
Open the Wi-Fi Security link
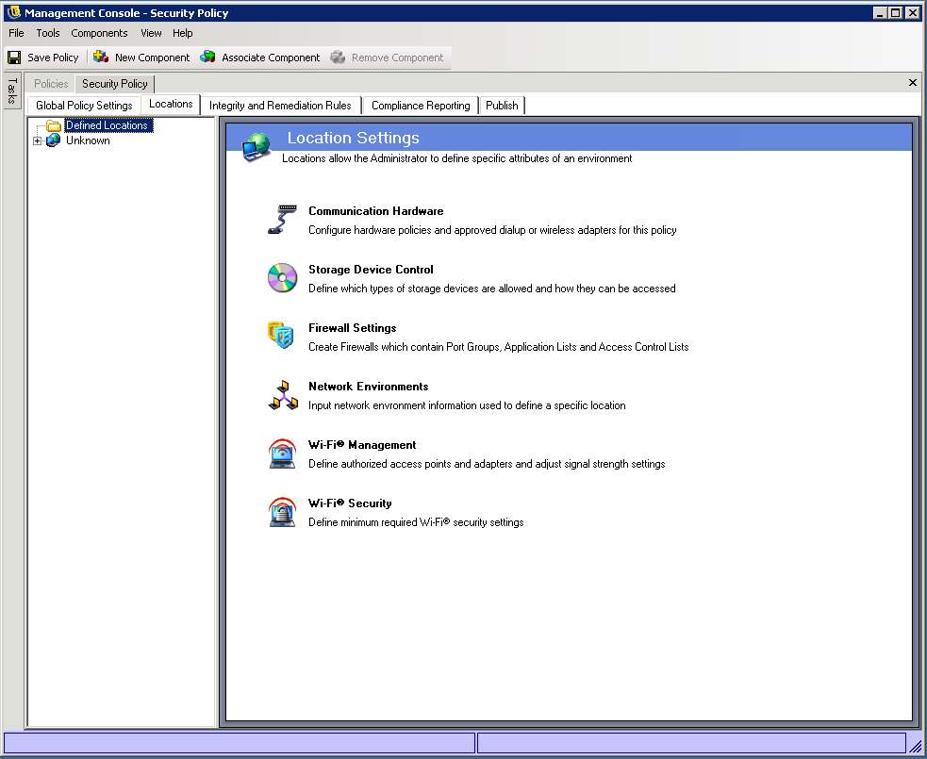350,503
